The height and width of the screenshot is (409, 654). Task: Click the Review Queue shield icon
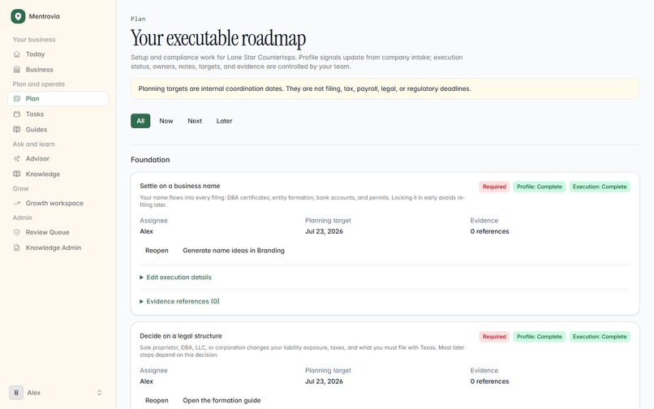point(17,232)
